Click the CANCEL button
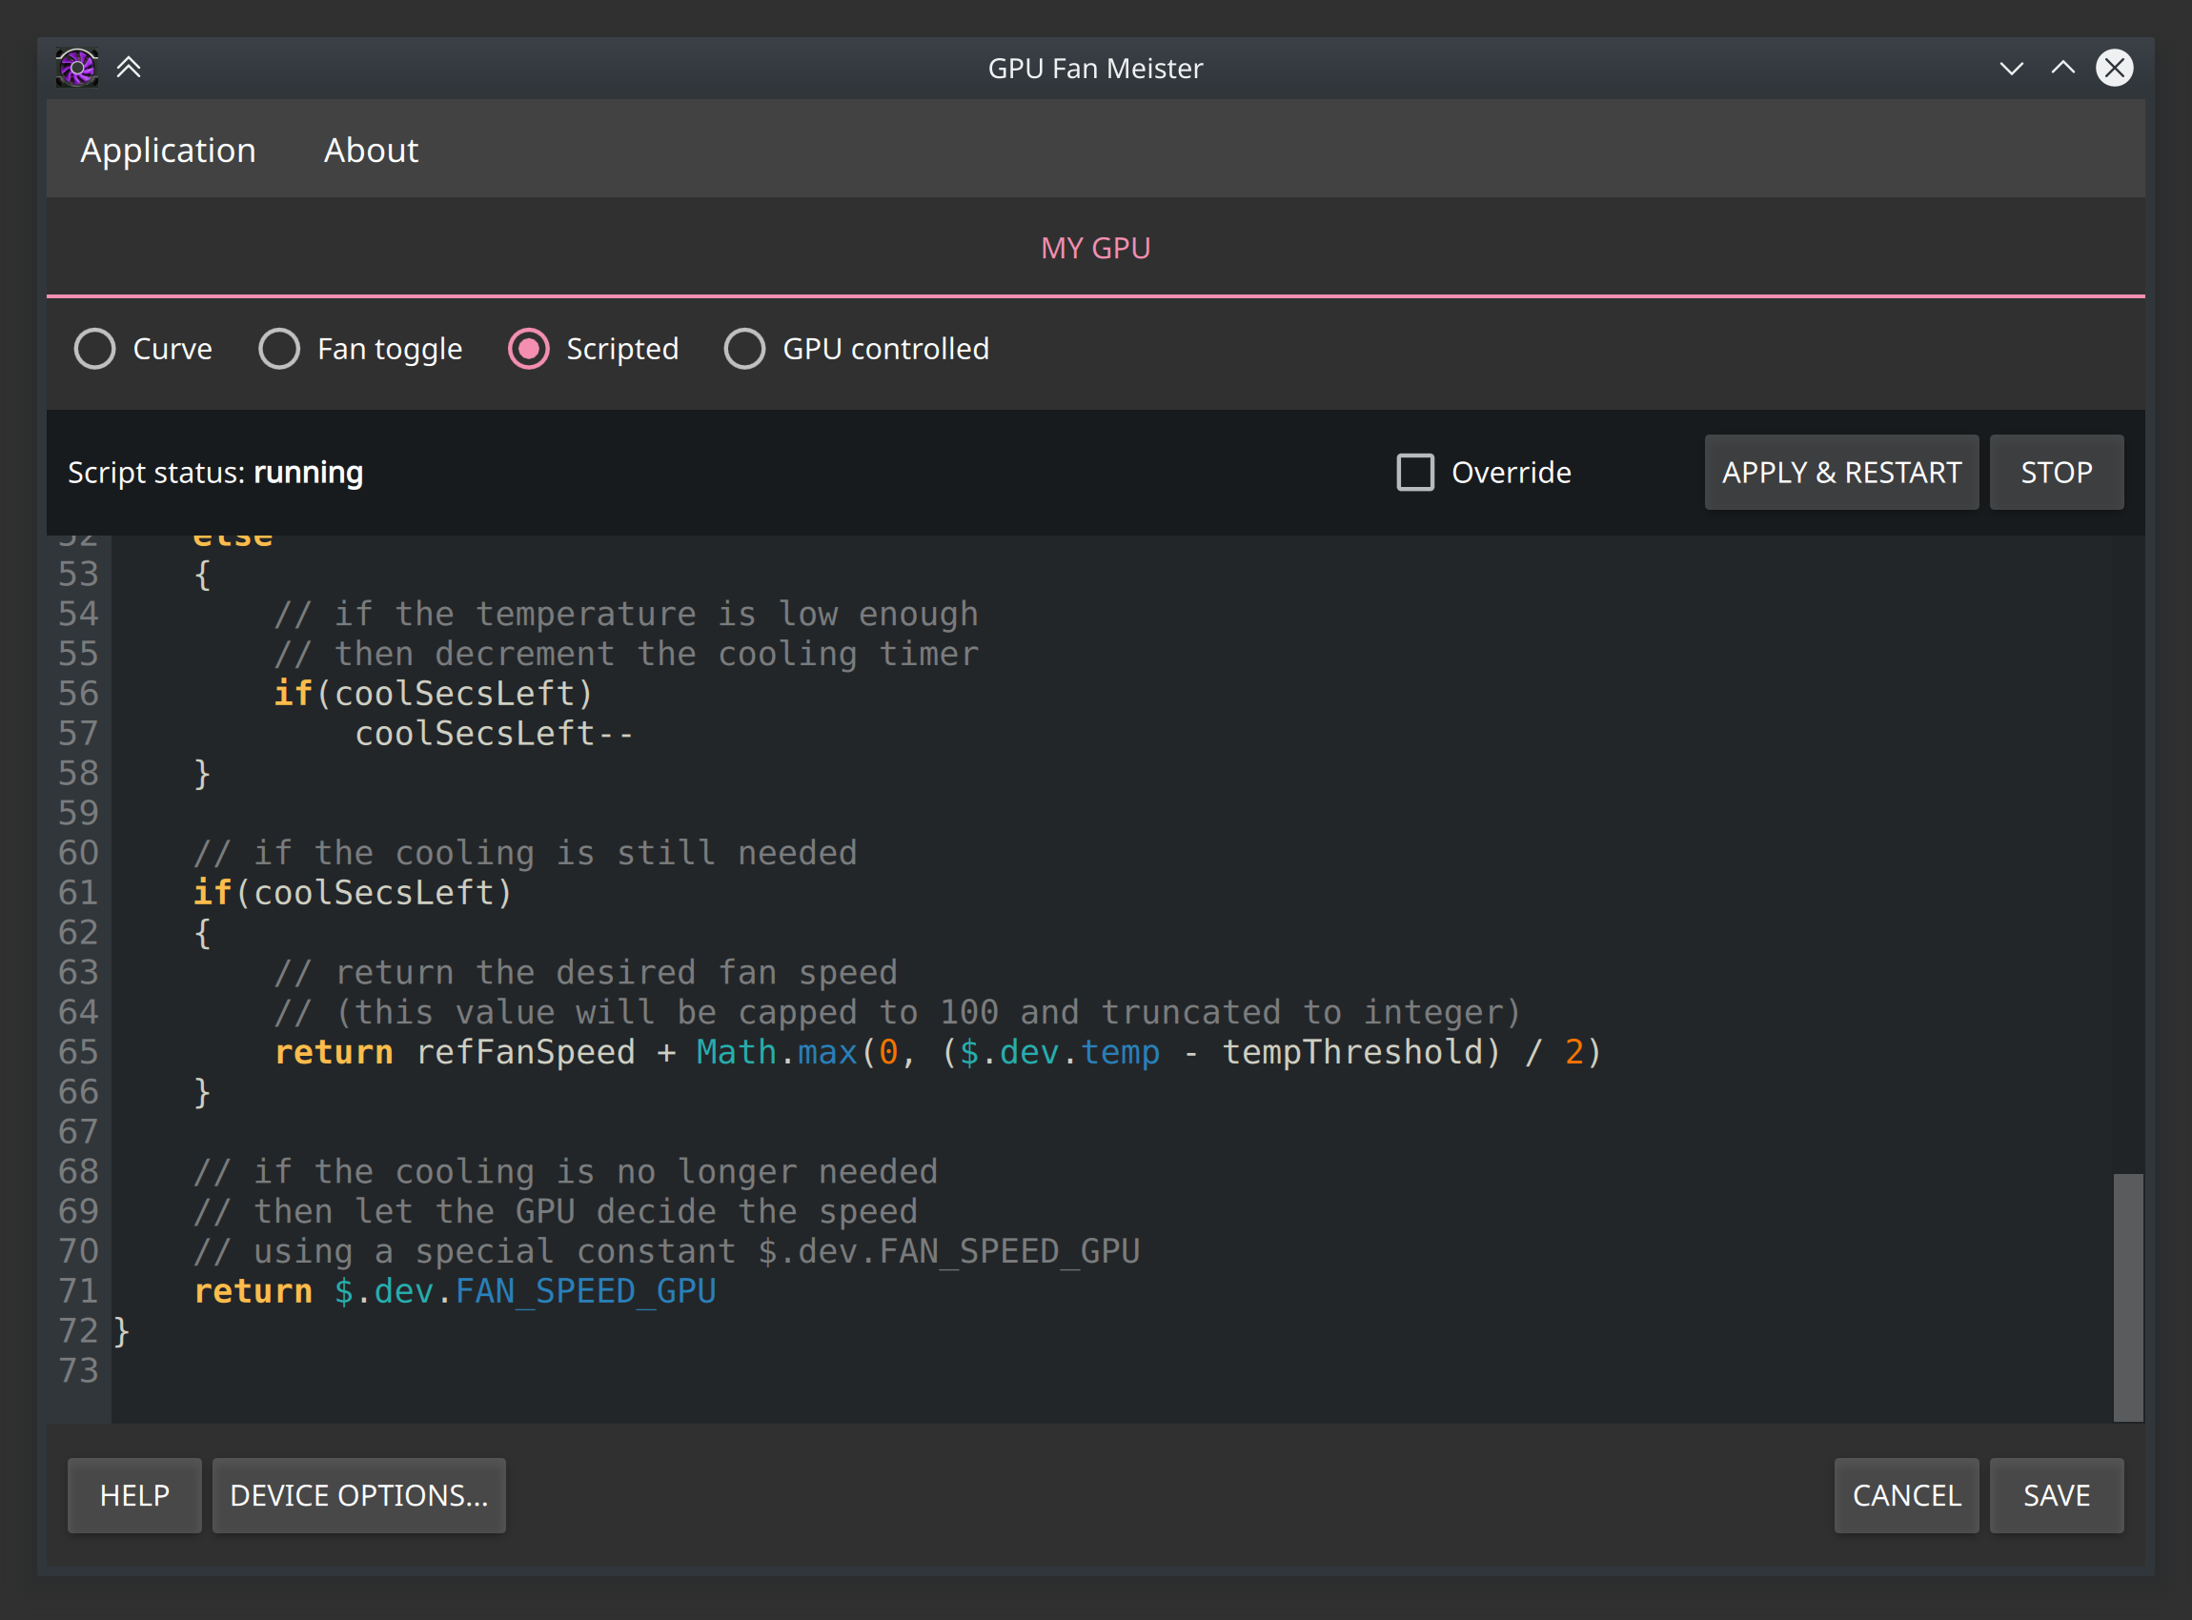The image size is (2192, 1620). pos(1907,1494)
